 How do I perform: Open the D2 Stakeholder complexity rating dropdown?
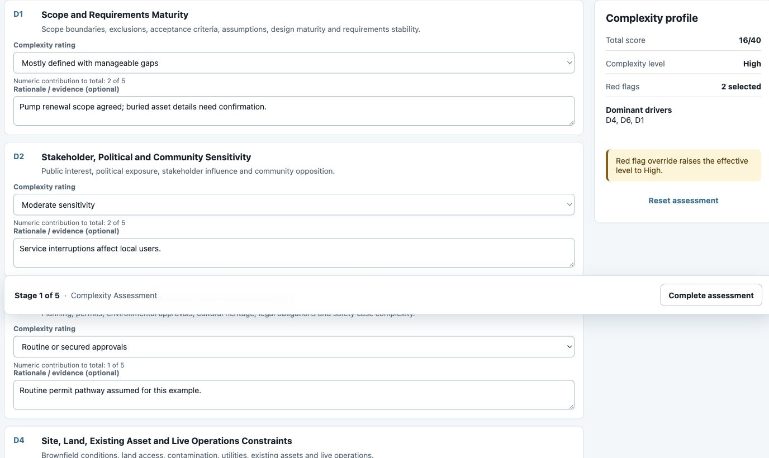point(293,205)
